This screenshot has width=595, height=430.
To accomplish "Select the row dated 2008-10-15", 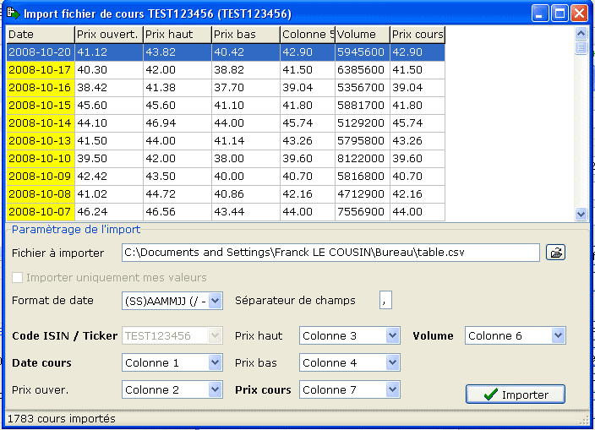I will [x=226, y=106].
